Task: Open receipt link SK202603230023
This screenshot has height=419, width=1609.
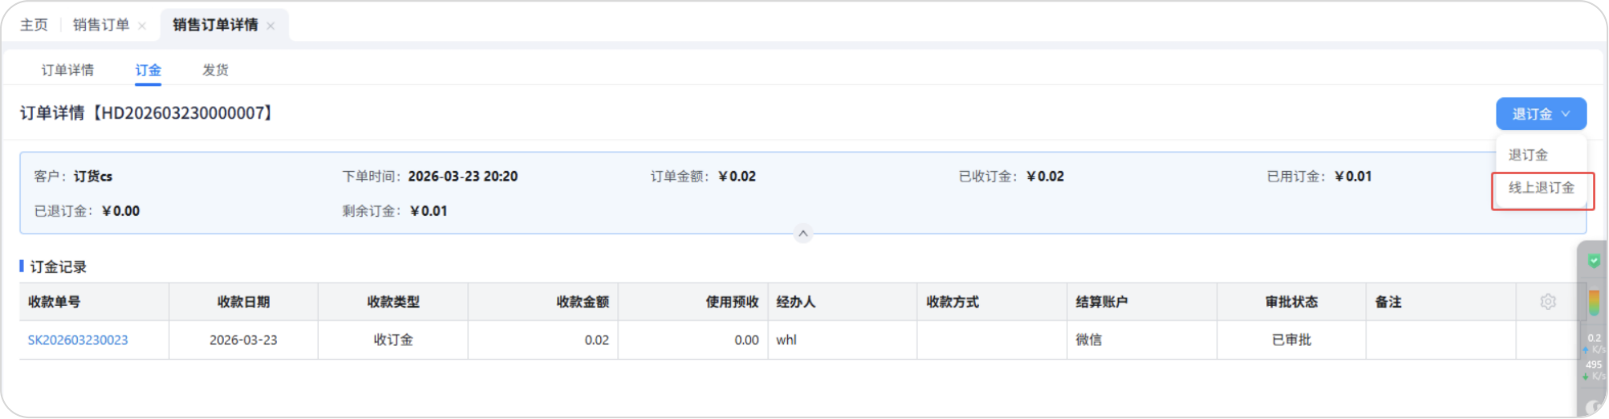Action: pos(78,340)
